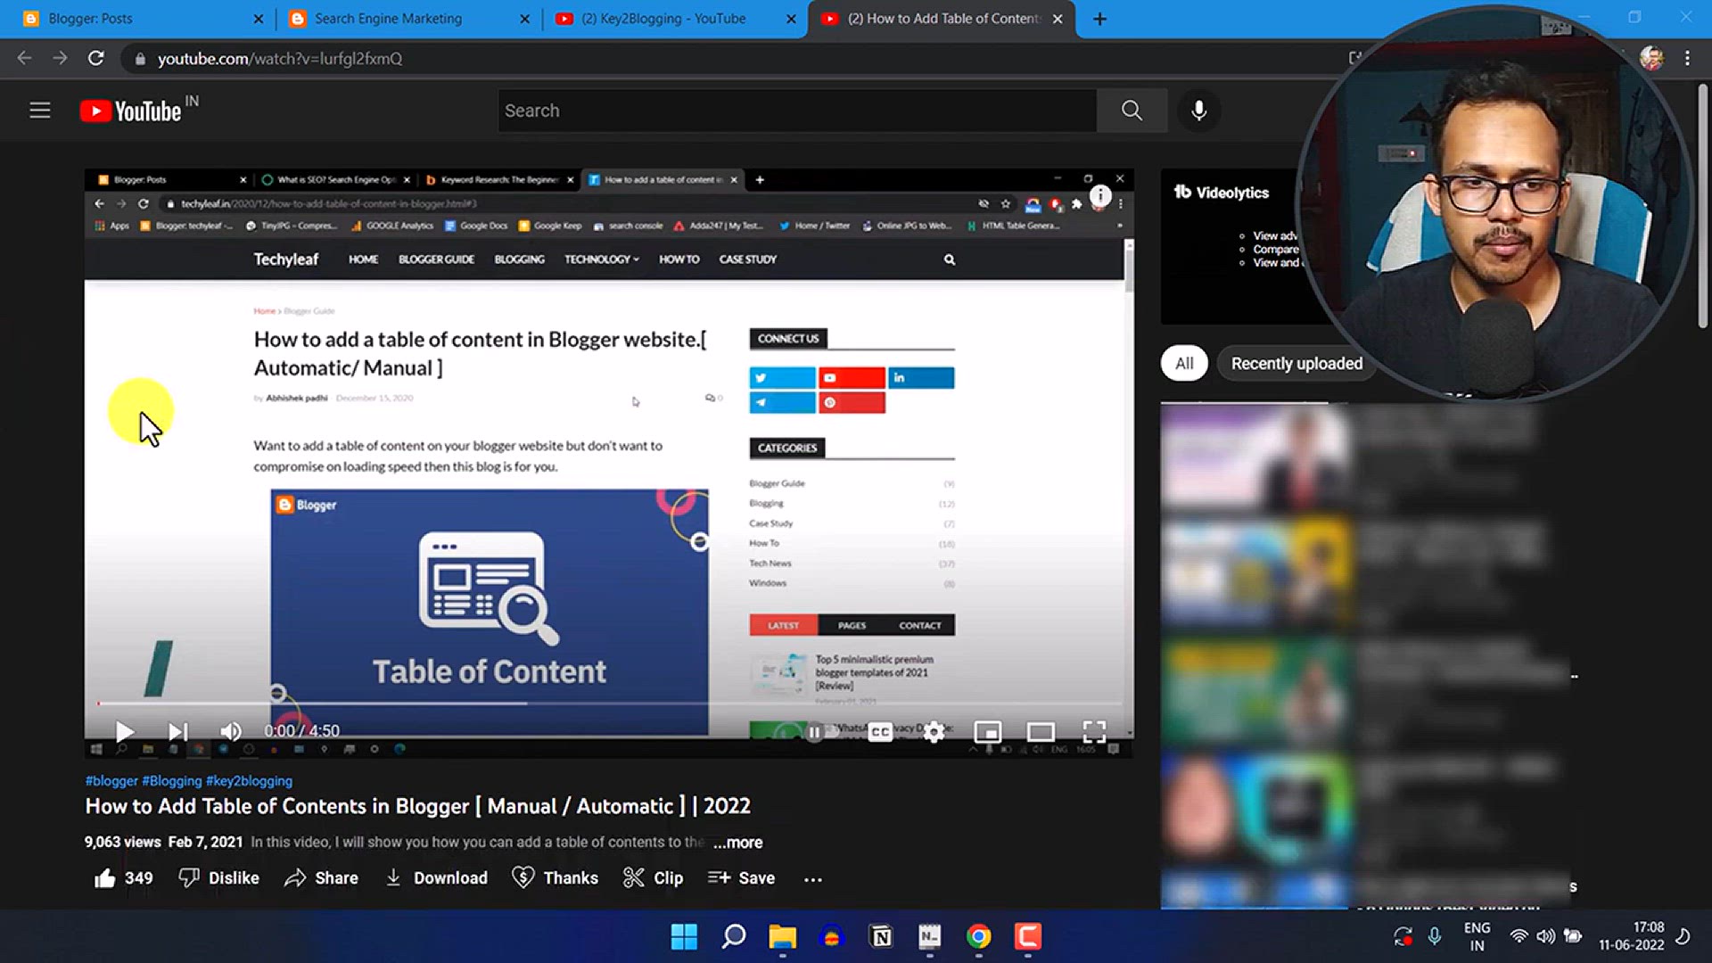1712x963 pixels.
Task: Open Chrome from the taskbar
Action: click(x=979, y=936)
